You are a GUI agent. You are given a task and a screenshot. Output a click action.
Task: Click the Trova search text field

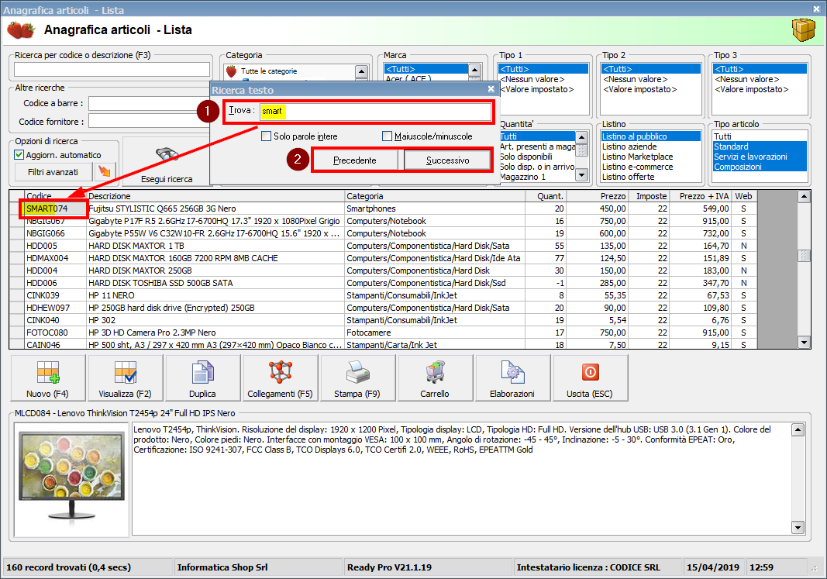(x=375, y=111)
